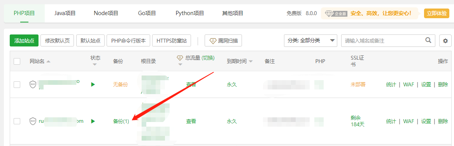Click HTTPS防窜站 button
The height and width of the screenshot is (146, 454).
[172, 41]
